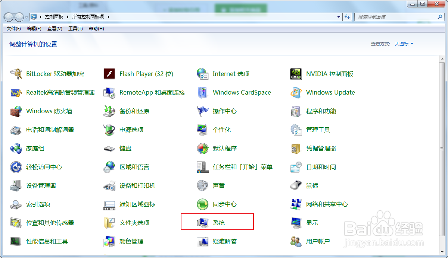The height and width of the screenshot is (258, 448).
Task: Click 位置和其他传感器 link text
Action: pos(50,223)
